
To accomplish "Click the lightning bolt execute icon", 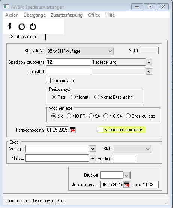I will pos(10,26).
